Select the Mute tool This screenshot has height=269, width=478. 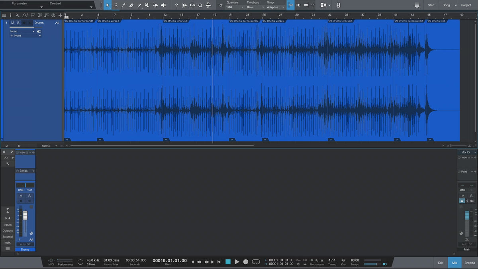click(x=147, y=5)
